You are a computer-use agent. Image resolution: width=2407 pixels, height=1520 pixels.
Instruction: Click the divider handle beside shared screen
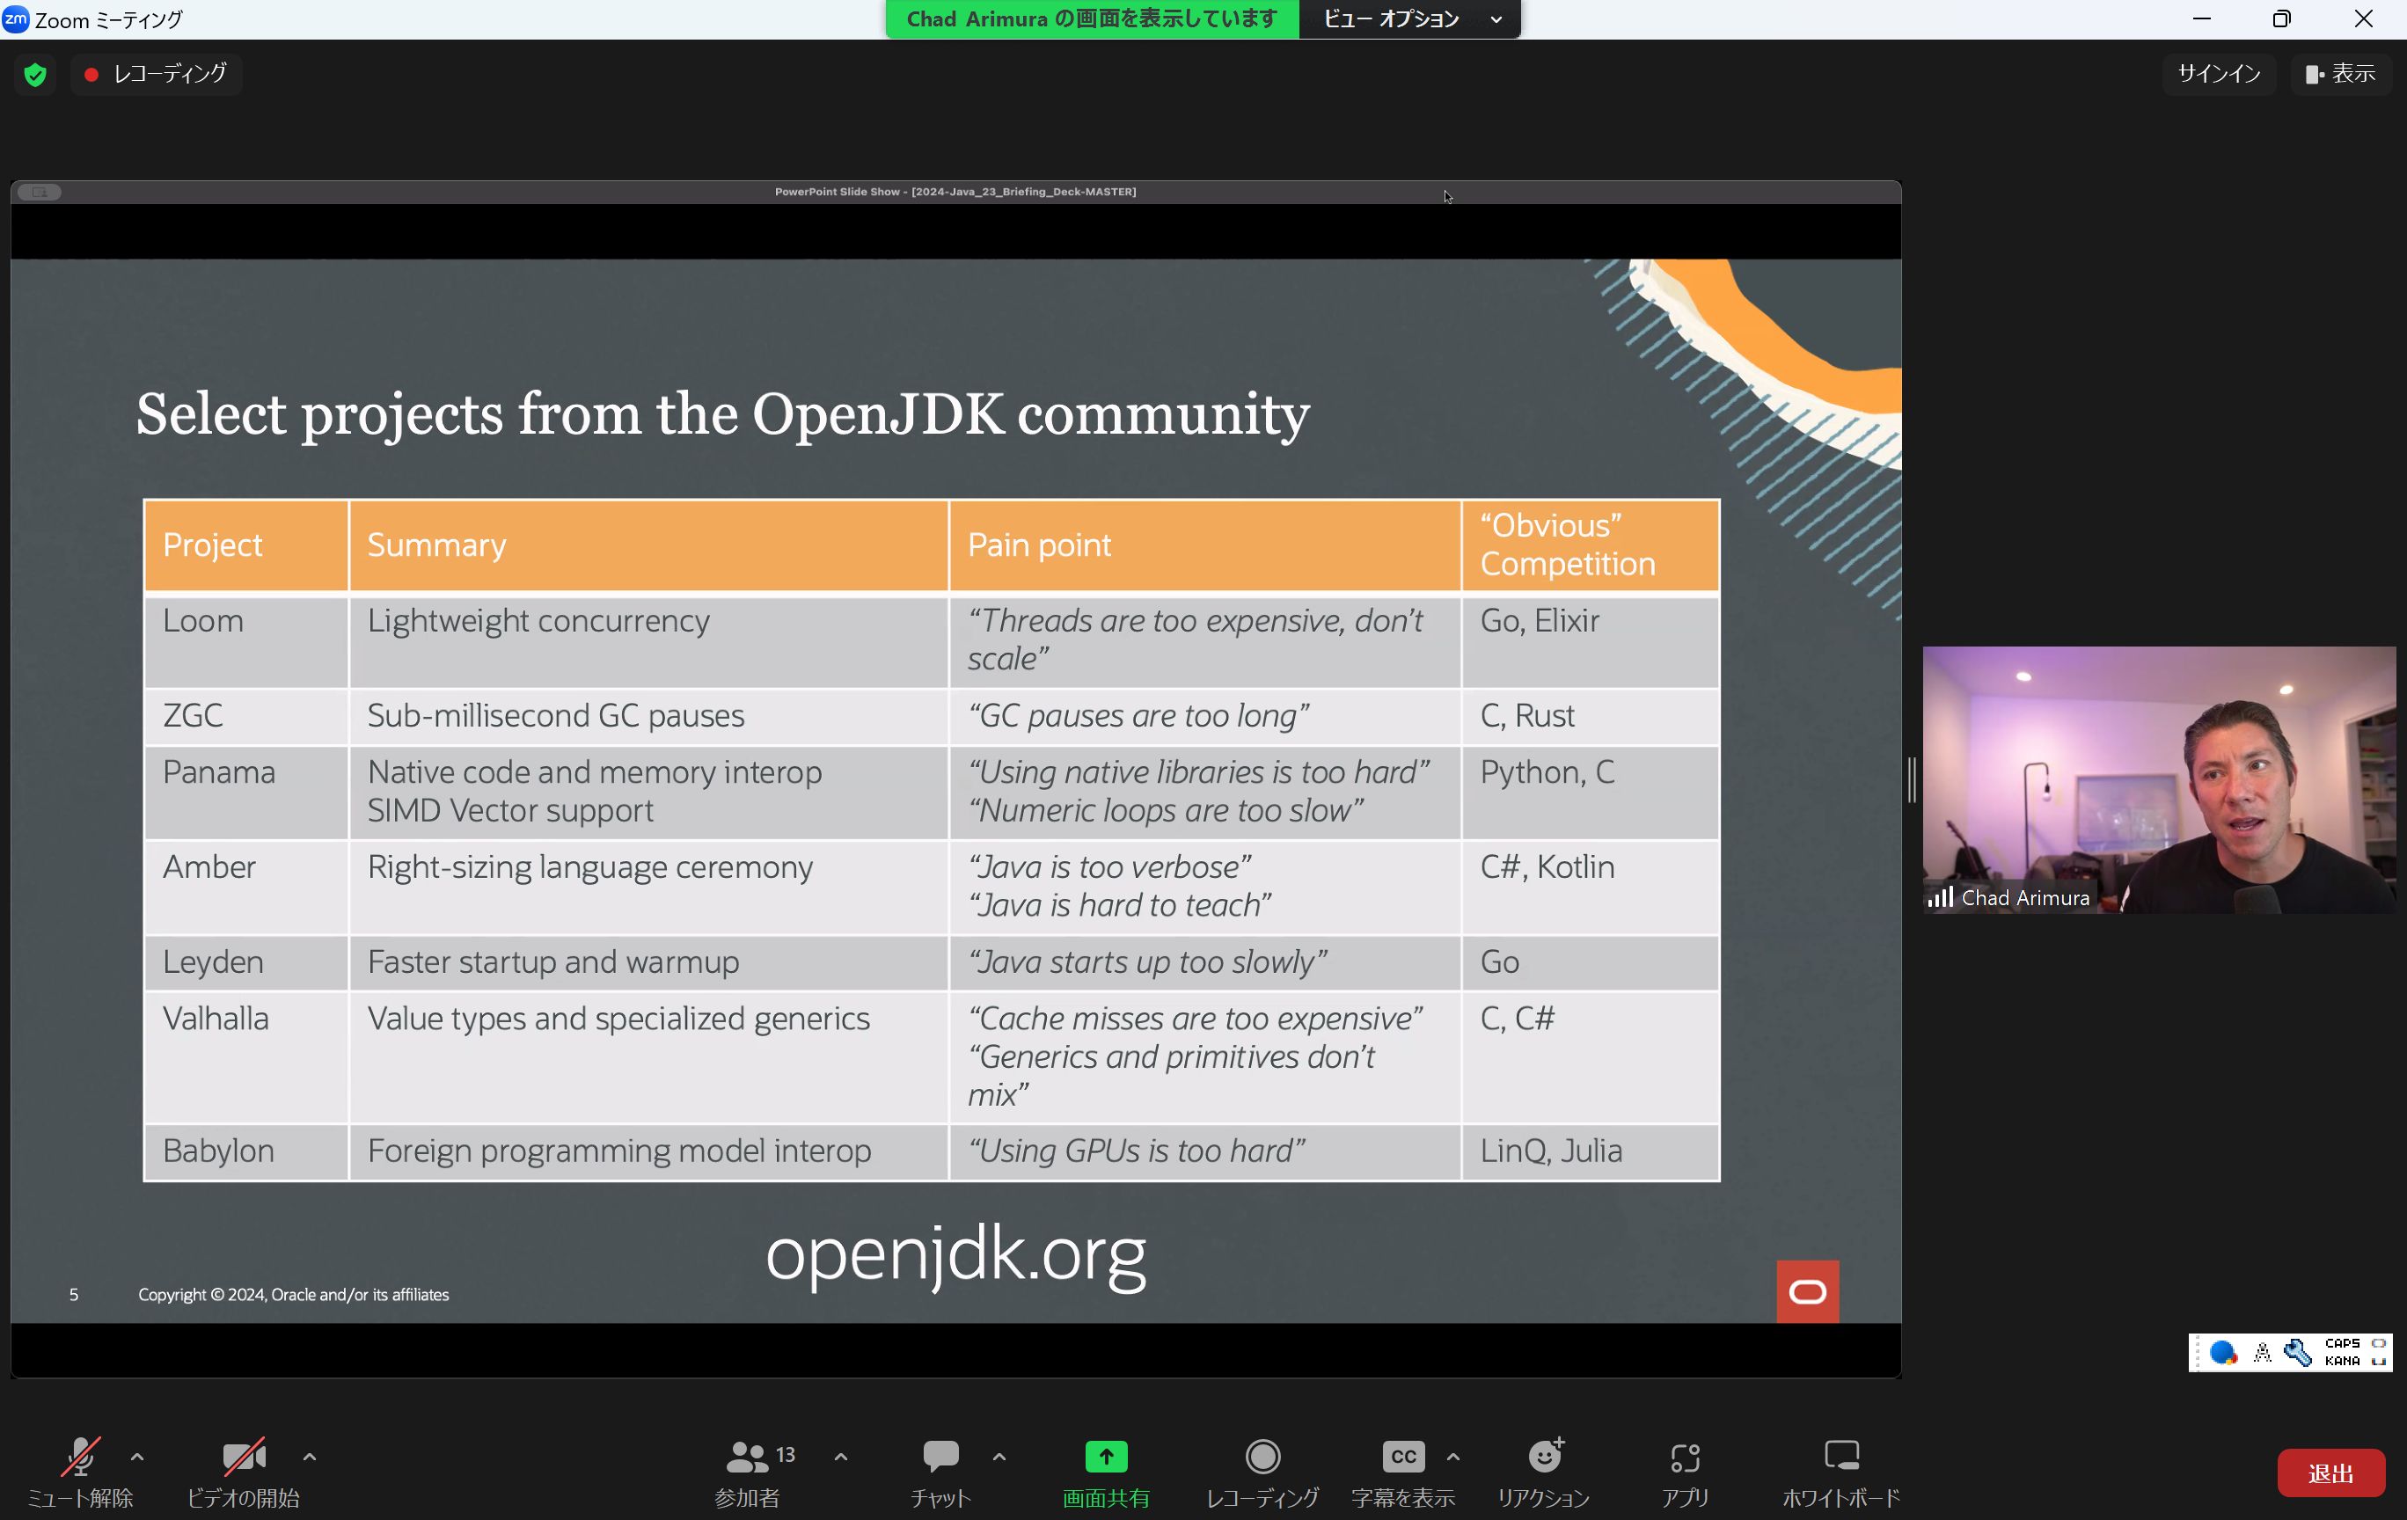(x=1911, y=779)
